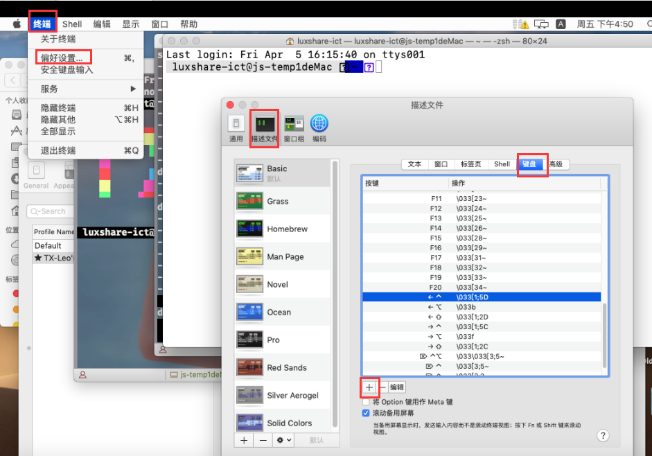
Task: Select the F12 key binding row
Action: [482, 209]
